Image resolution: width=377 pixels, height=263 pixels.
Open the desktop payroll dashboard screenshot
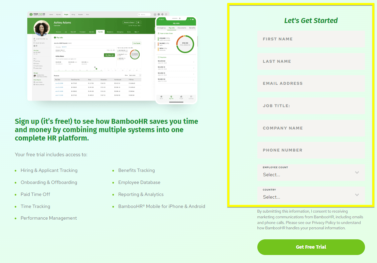(91, 56)
